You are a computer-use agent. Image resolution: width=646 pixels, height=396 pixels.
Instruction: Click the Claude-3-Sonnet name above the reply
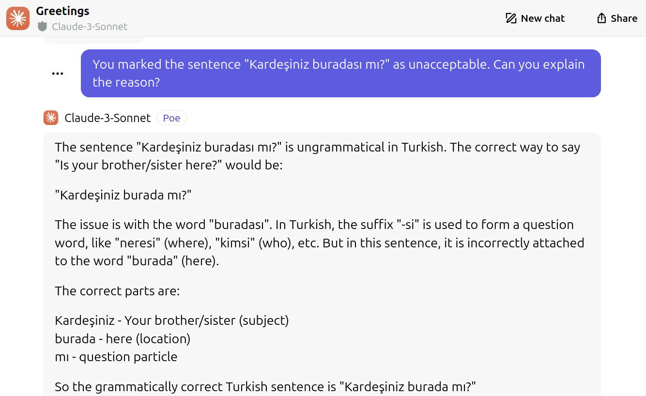[107, 118]
